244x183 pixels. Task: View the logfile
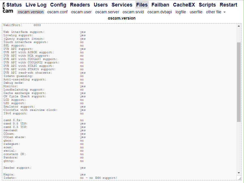(181, 12)
